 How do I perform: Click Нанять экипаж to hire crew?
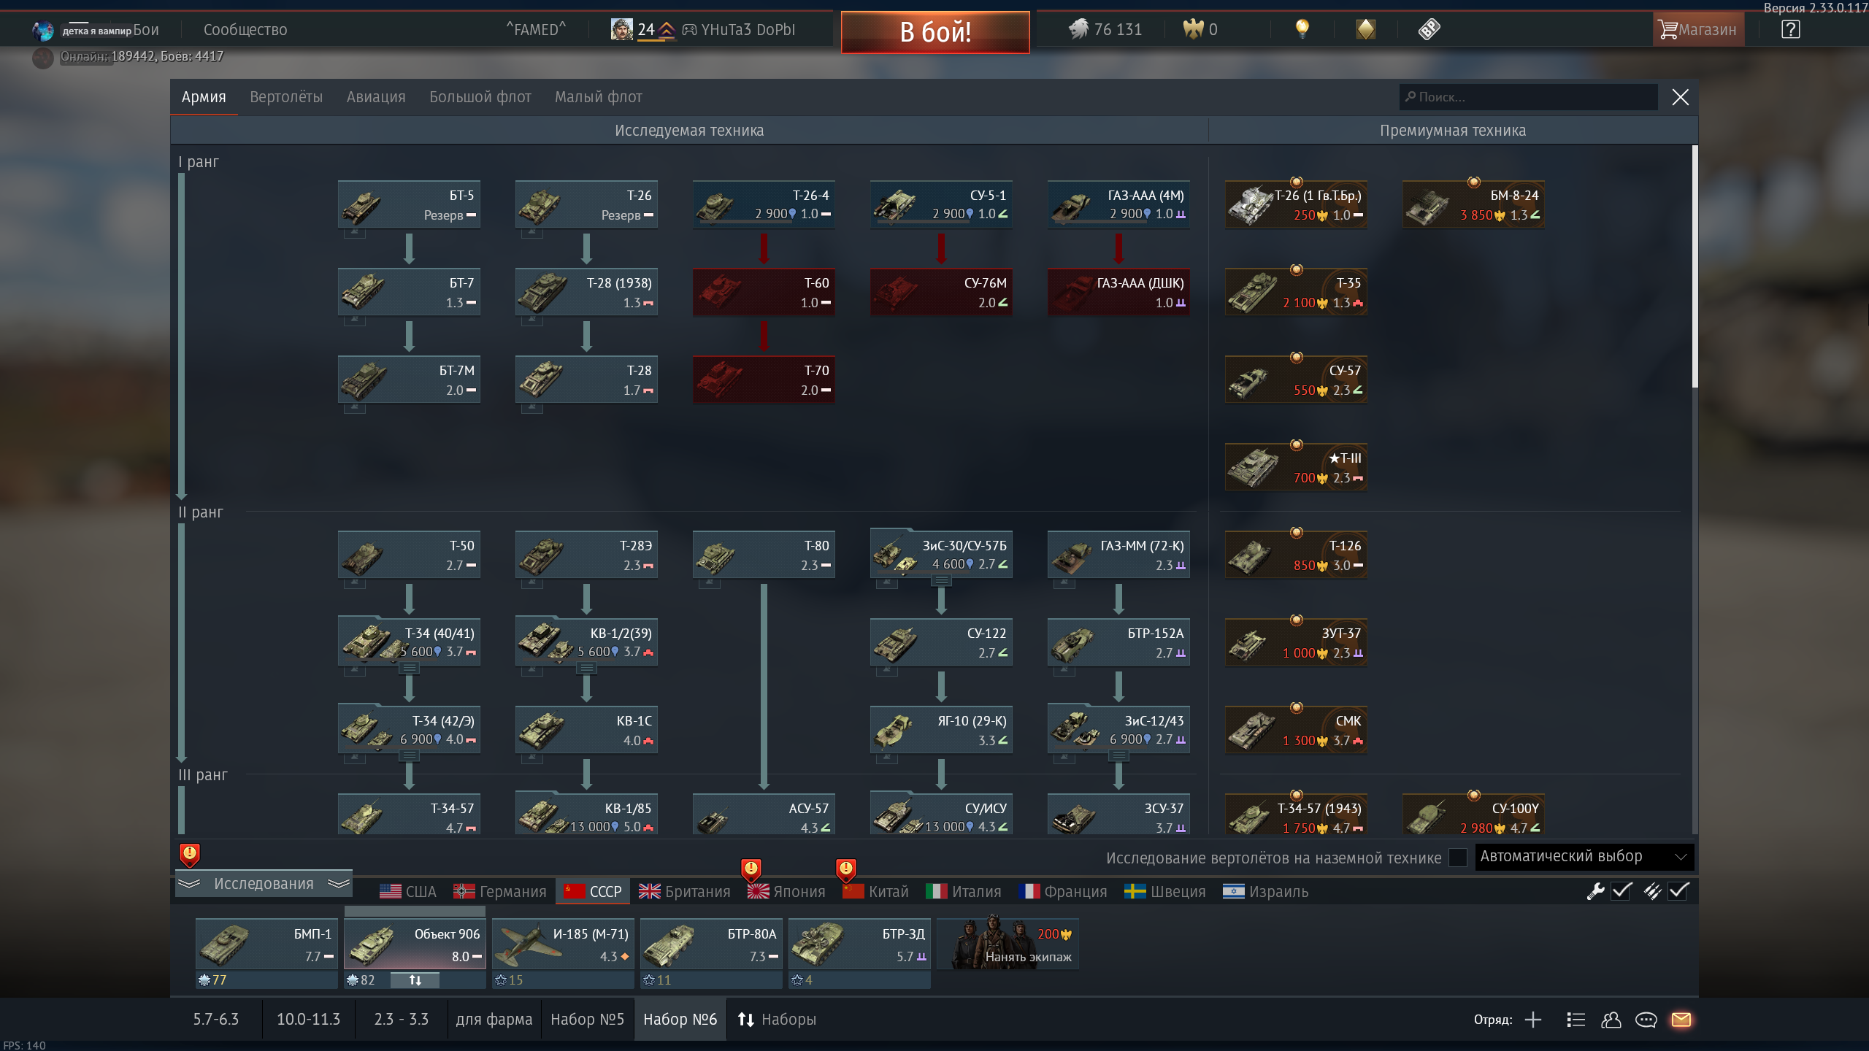[x=1008, y=944]
